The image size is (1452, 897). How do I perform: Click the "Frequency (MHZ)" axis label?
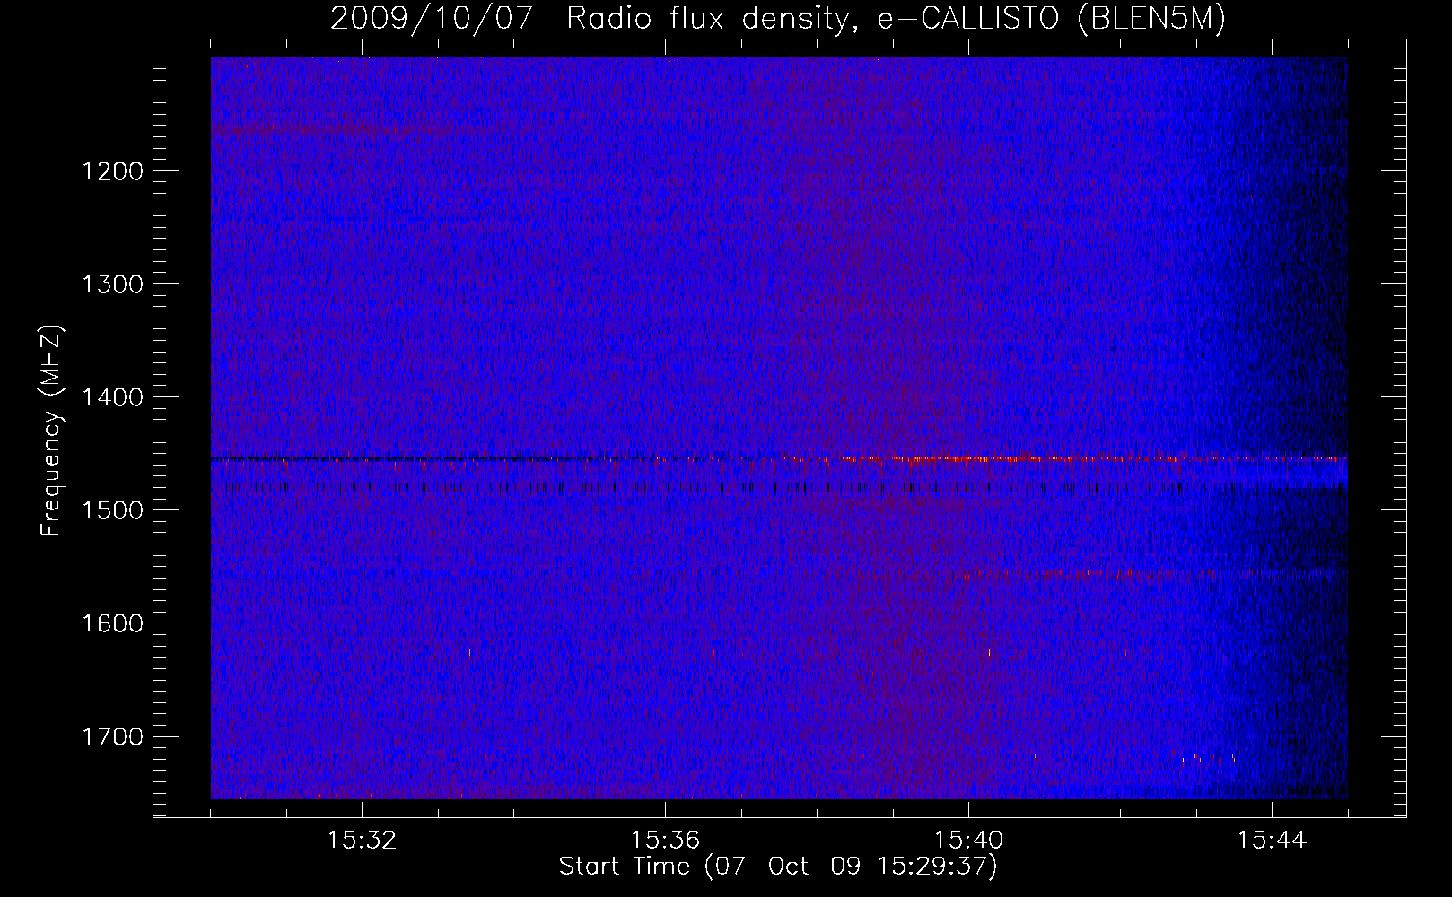52,431
